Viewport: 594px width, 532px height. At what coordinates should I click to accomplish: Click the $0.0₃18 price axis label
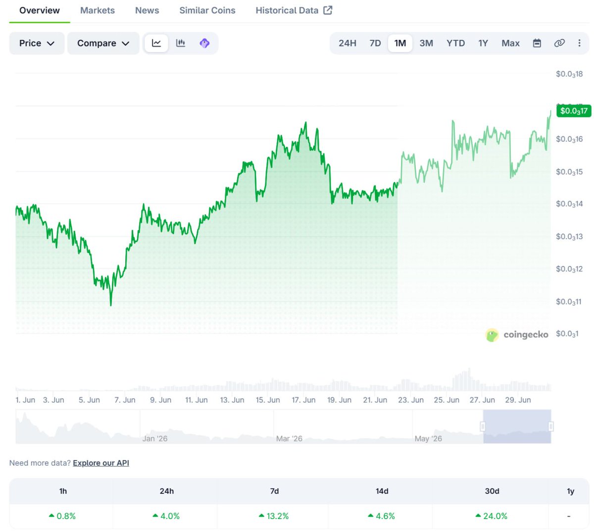569,74
